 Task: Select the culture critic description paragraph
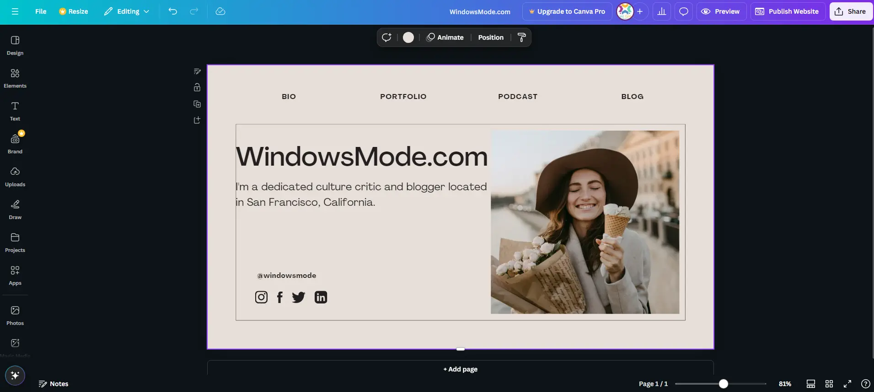tap(361, 194)
